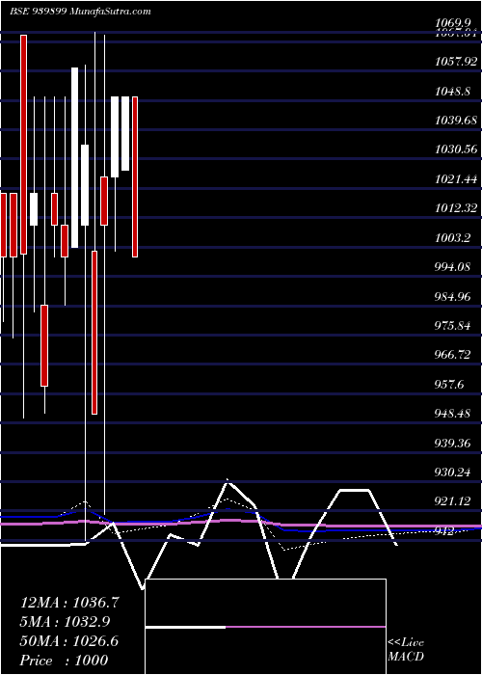Select the 975.84 price axis label
Screen dimensions: 482x675
(452, 326)
